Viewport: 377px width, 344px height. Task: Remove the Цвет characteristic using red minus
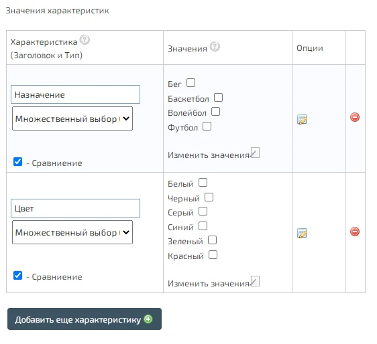click(x=355, y=232)
